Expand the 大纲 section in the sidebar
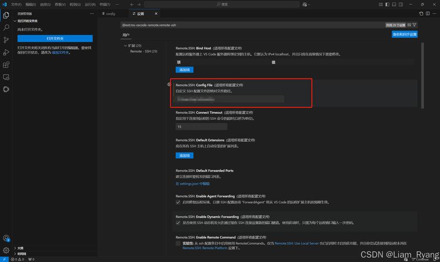Viewport: 440px width, 262px height. point(20,248)
